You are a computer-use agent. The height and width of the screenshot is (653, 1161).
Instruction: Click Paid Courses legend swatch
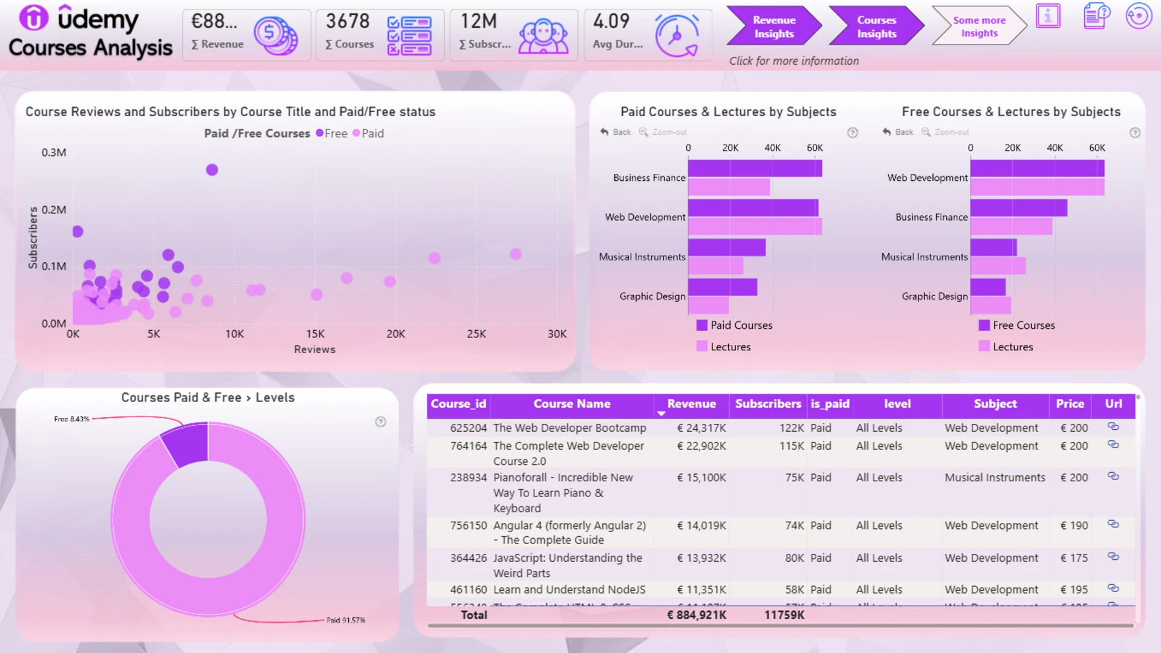(x=702, y=325)
